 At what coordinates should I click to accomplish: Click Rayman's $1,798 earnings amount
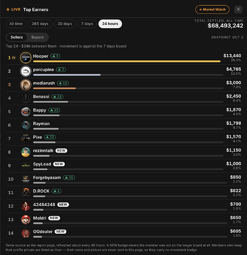click(x=233, y=123)
